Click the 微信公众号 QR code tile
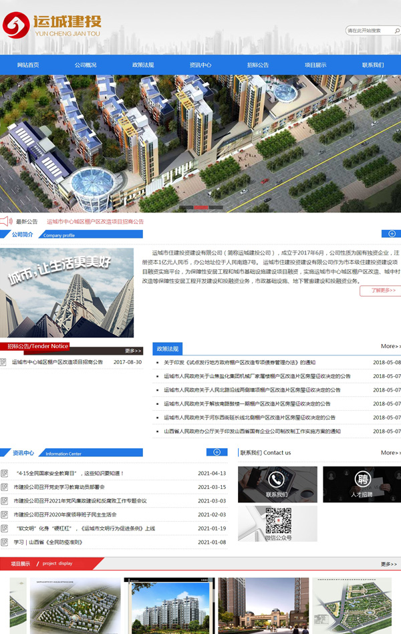The width and height of the screenshot is (401, 634). 277,523
